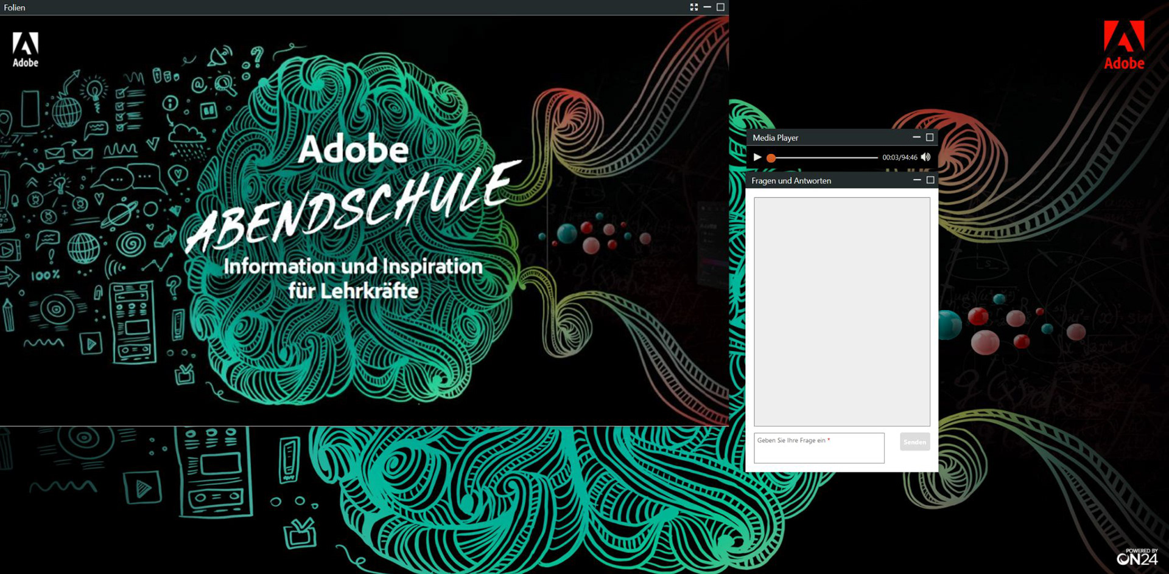Click the Powered by ON24 logo
Viewport: 1169px width, 574px height.
[x=1137, y=556]
